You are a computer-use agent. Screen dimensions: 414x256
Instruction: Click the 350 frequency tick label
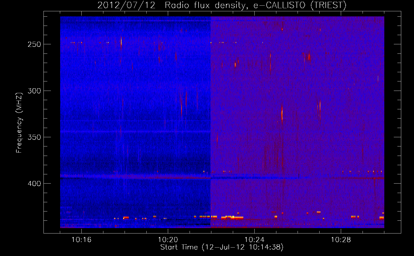(x=34, y=137)
